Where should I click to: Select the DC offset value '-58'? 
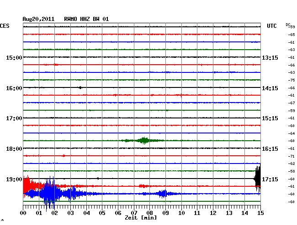click(292, 171)
